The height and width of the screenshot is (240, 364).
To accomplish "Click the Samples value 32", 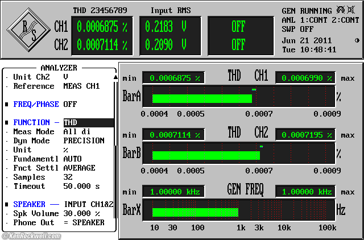I will coord(68,177).
